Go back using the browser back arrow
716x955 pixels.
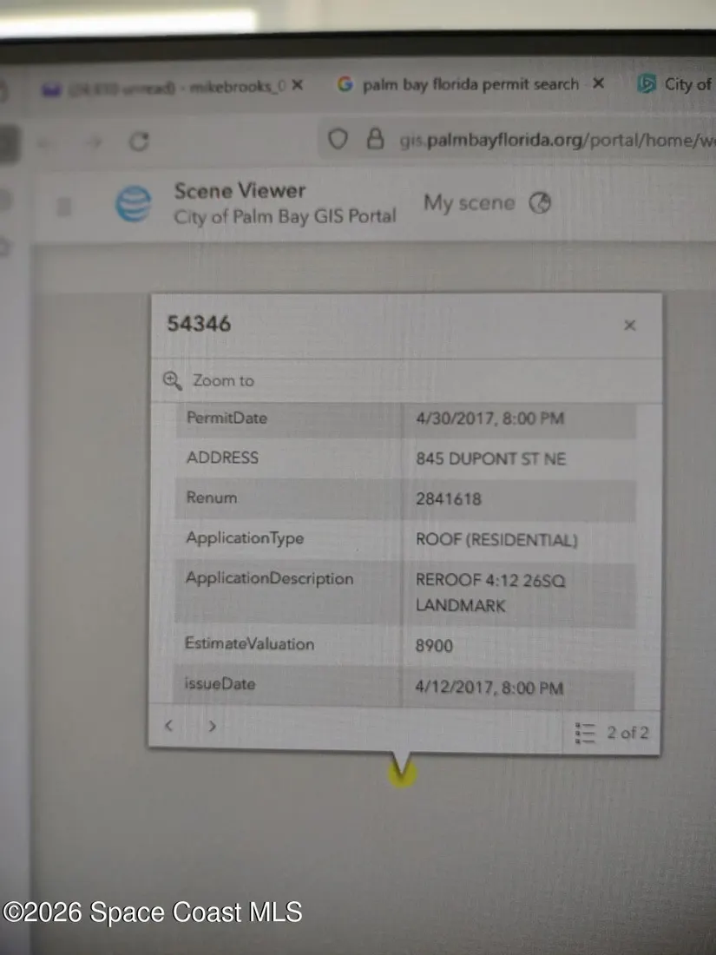point(48,143)
